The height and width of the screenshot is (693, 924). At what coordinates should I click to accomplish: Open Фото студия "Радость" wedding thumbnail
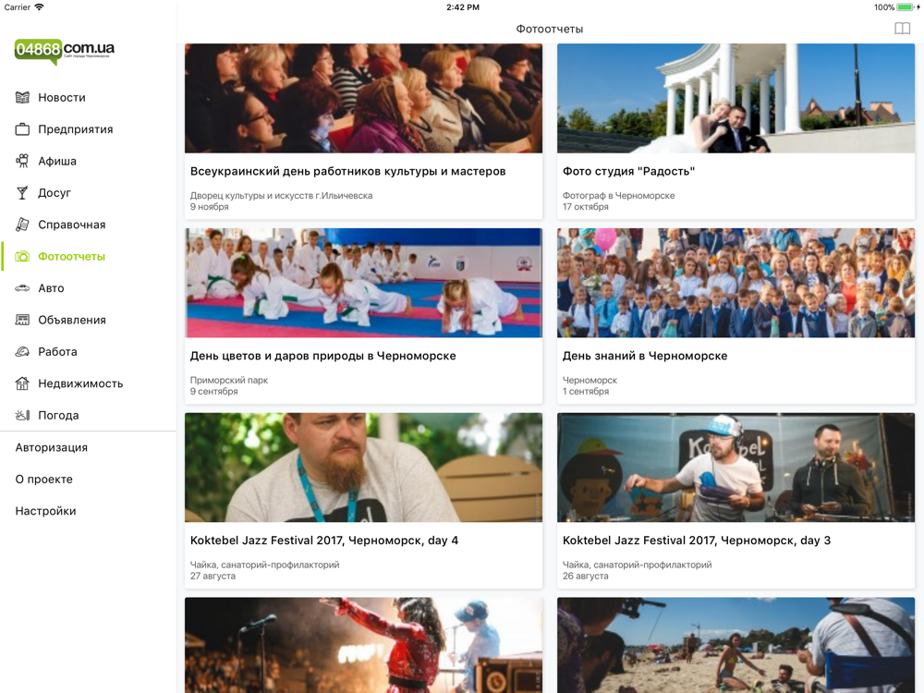click(736, 99)
